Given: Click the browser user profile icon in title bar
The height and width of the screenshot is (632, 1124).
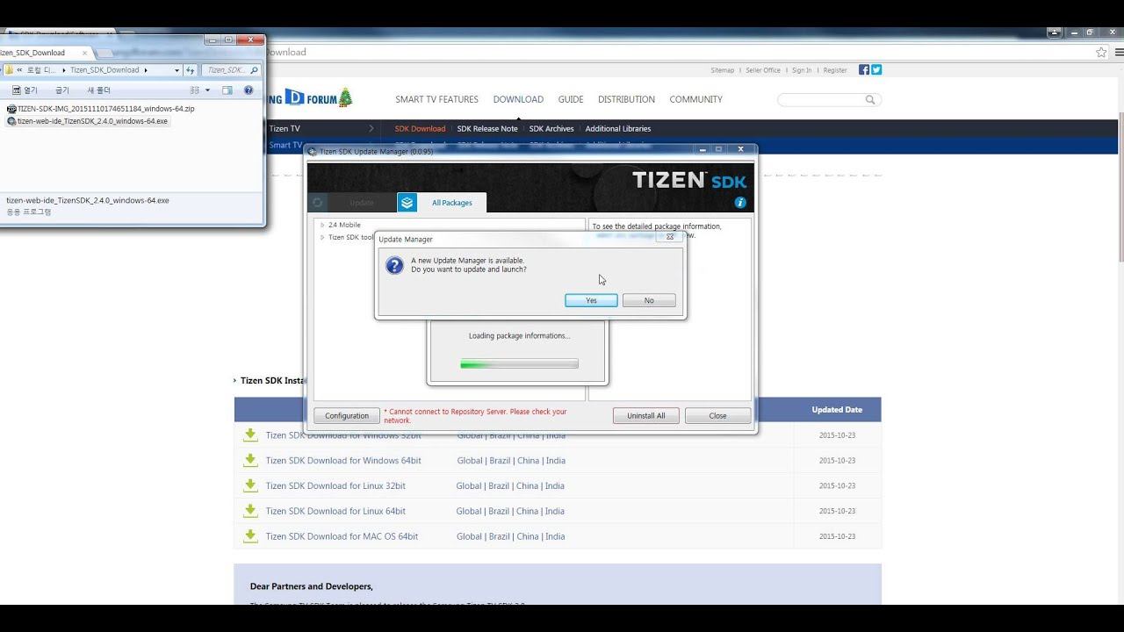Looking at the screenshot, I should [x=1055, y=32].
